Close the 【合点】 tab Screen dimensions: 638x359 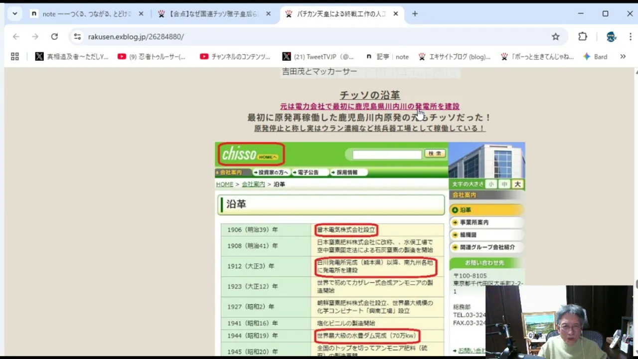point(269,14)
